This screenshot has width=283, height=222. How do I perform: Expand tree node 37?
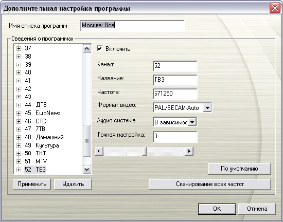point(19,48)
